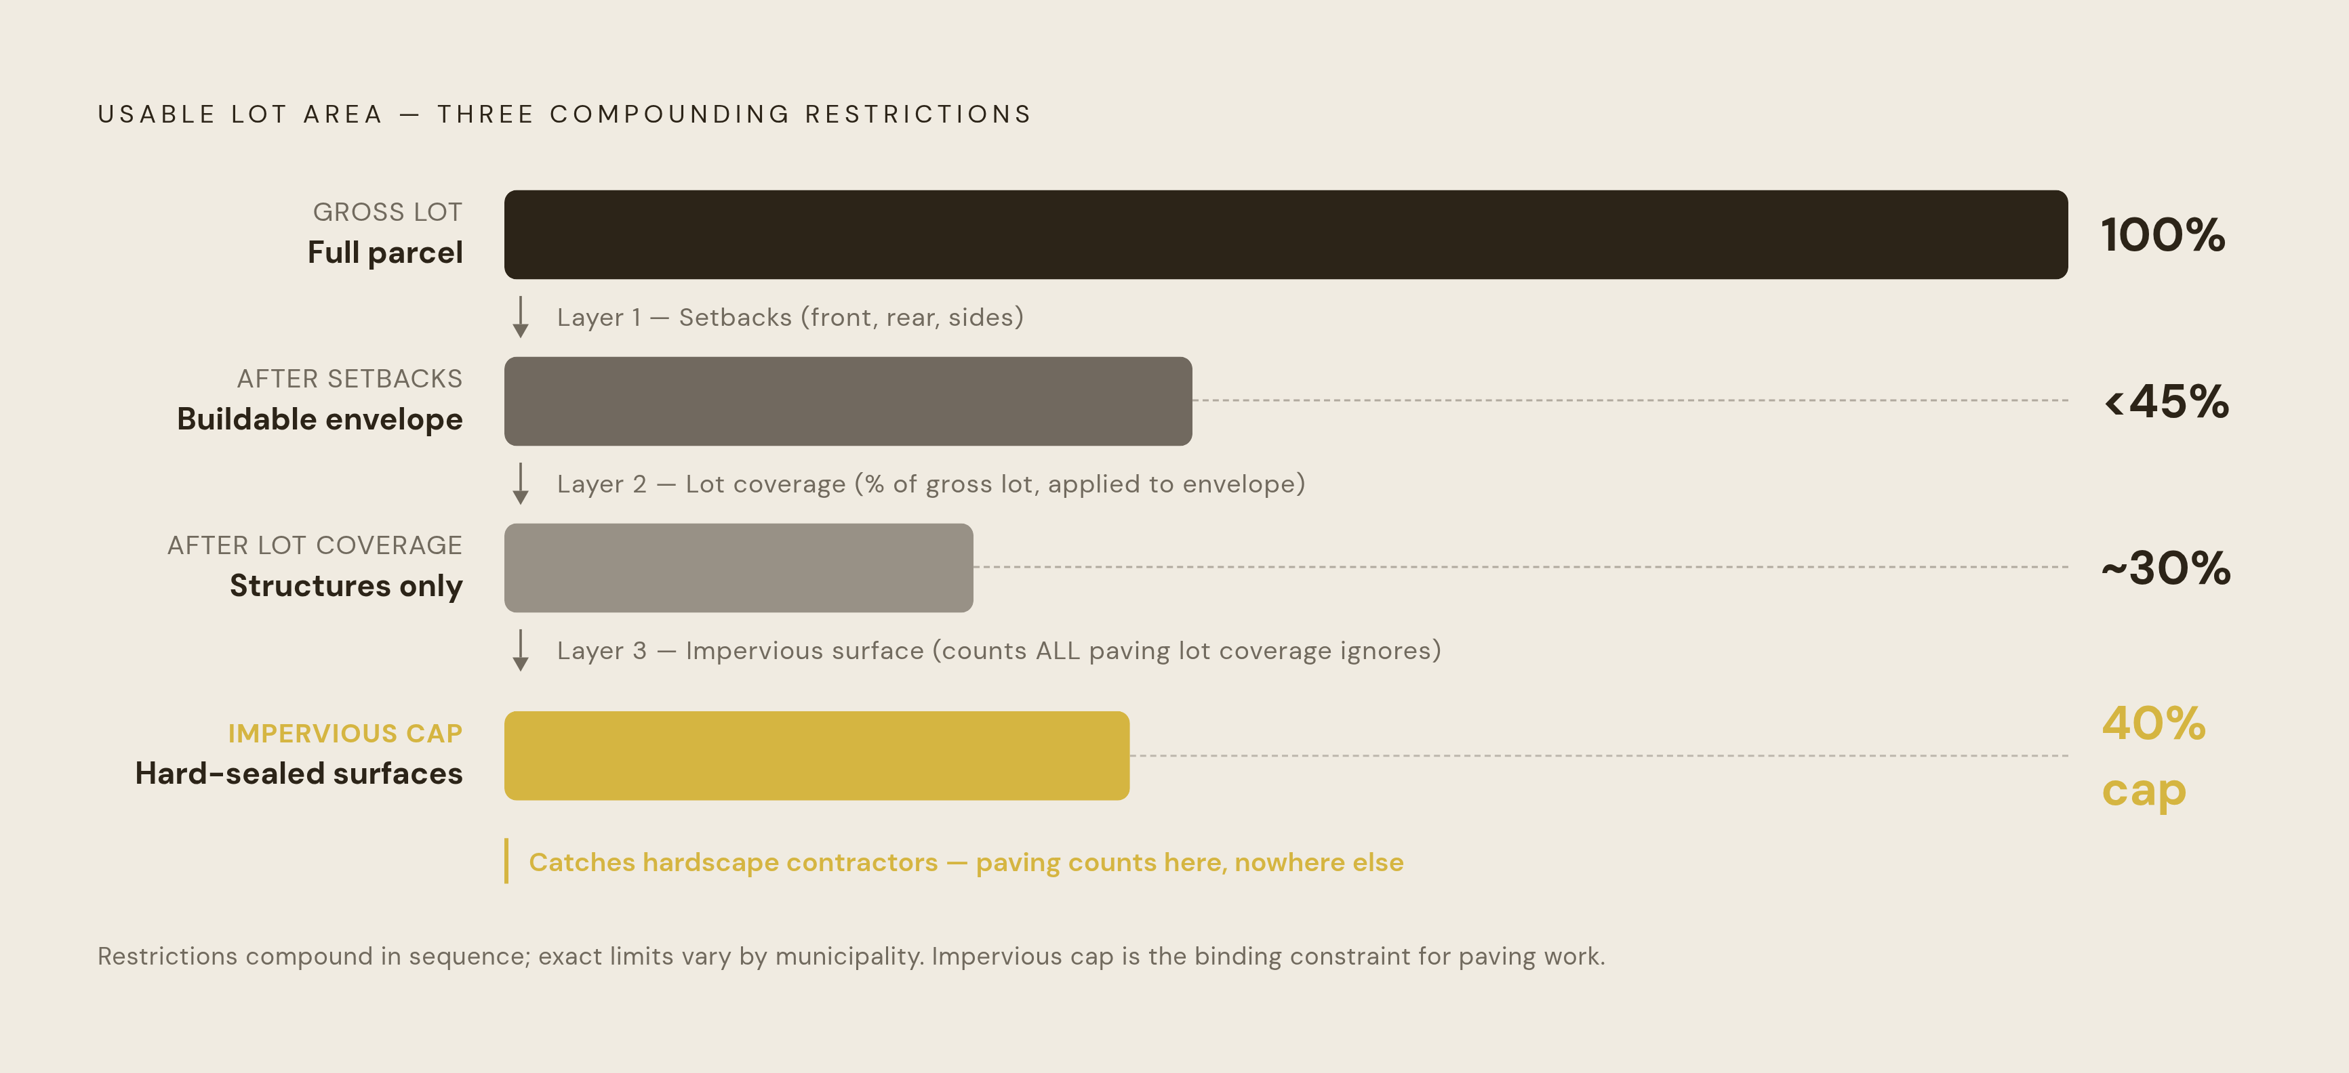Click the footnote about restrictions compounding
2349x1073 pixels.
851,956
